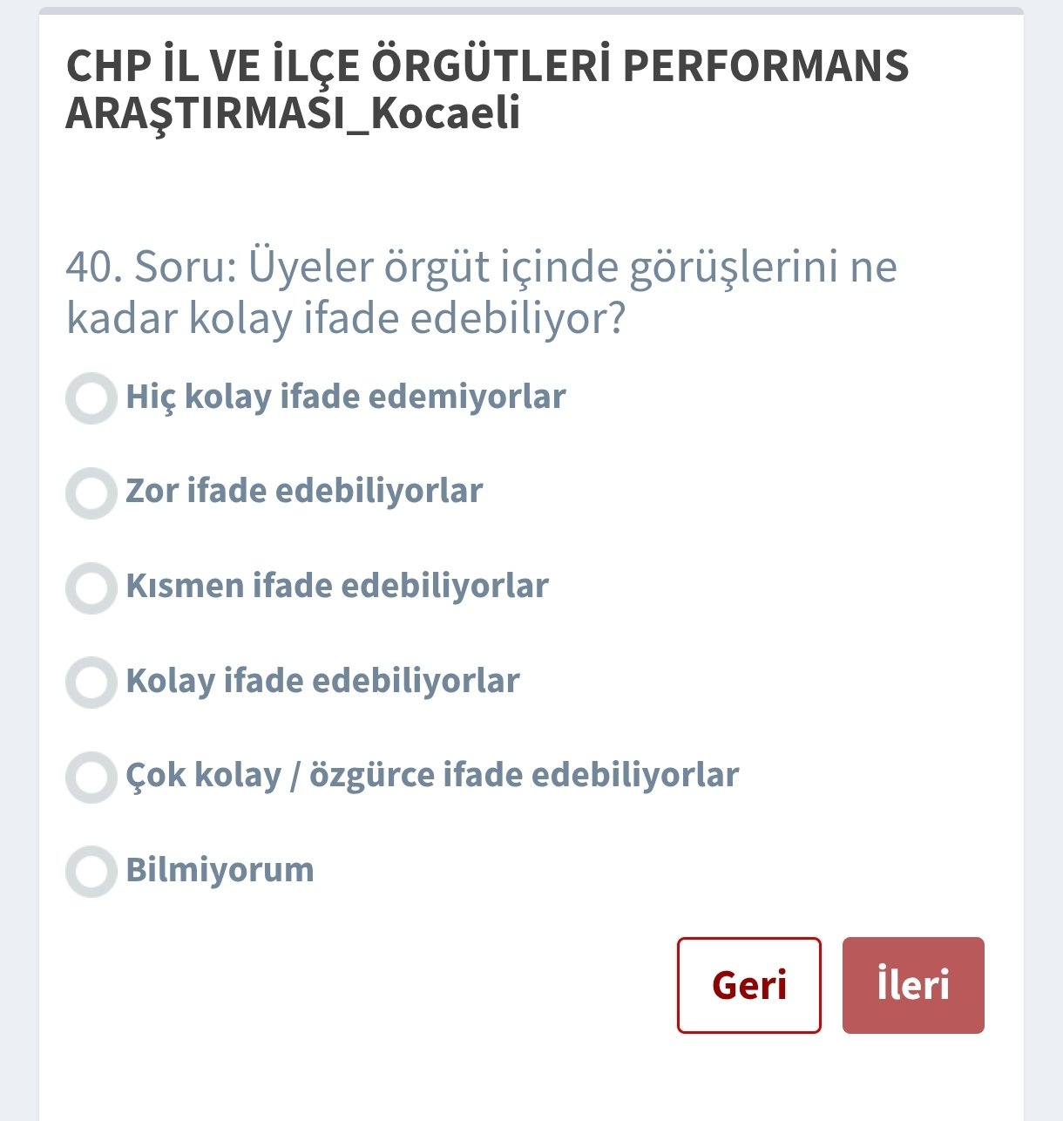The image size is (1063, 1121).
Task: Click the 'Bilmiyorum' option label
Action: [x=220, y=870]
